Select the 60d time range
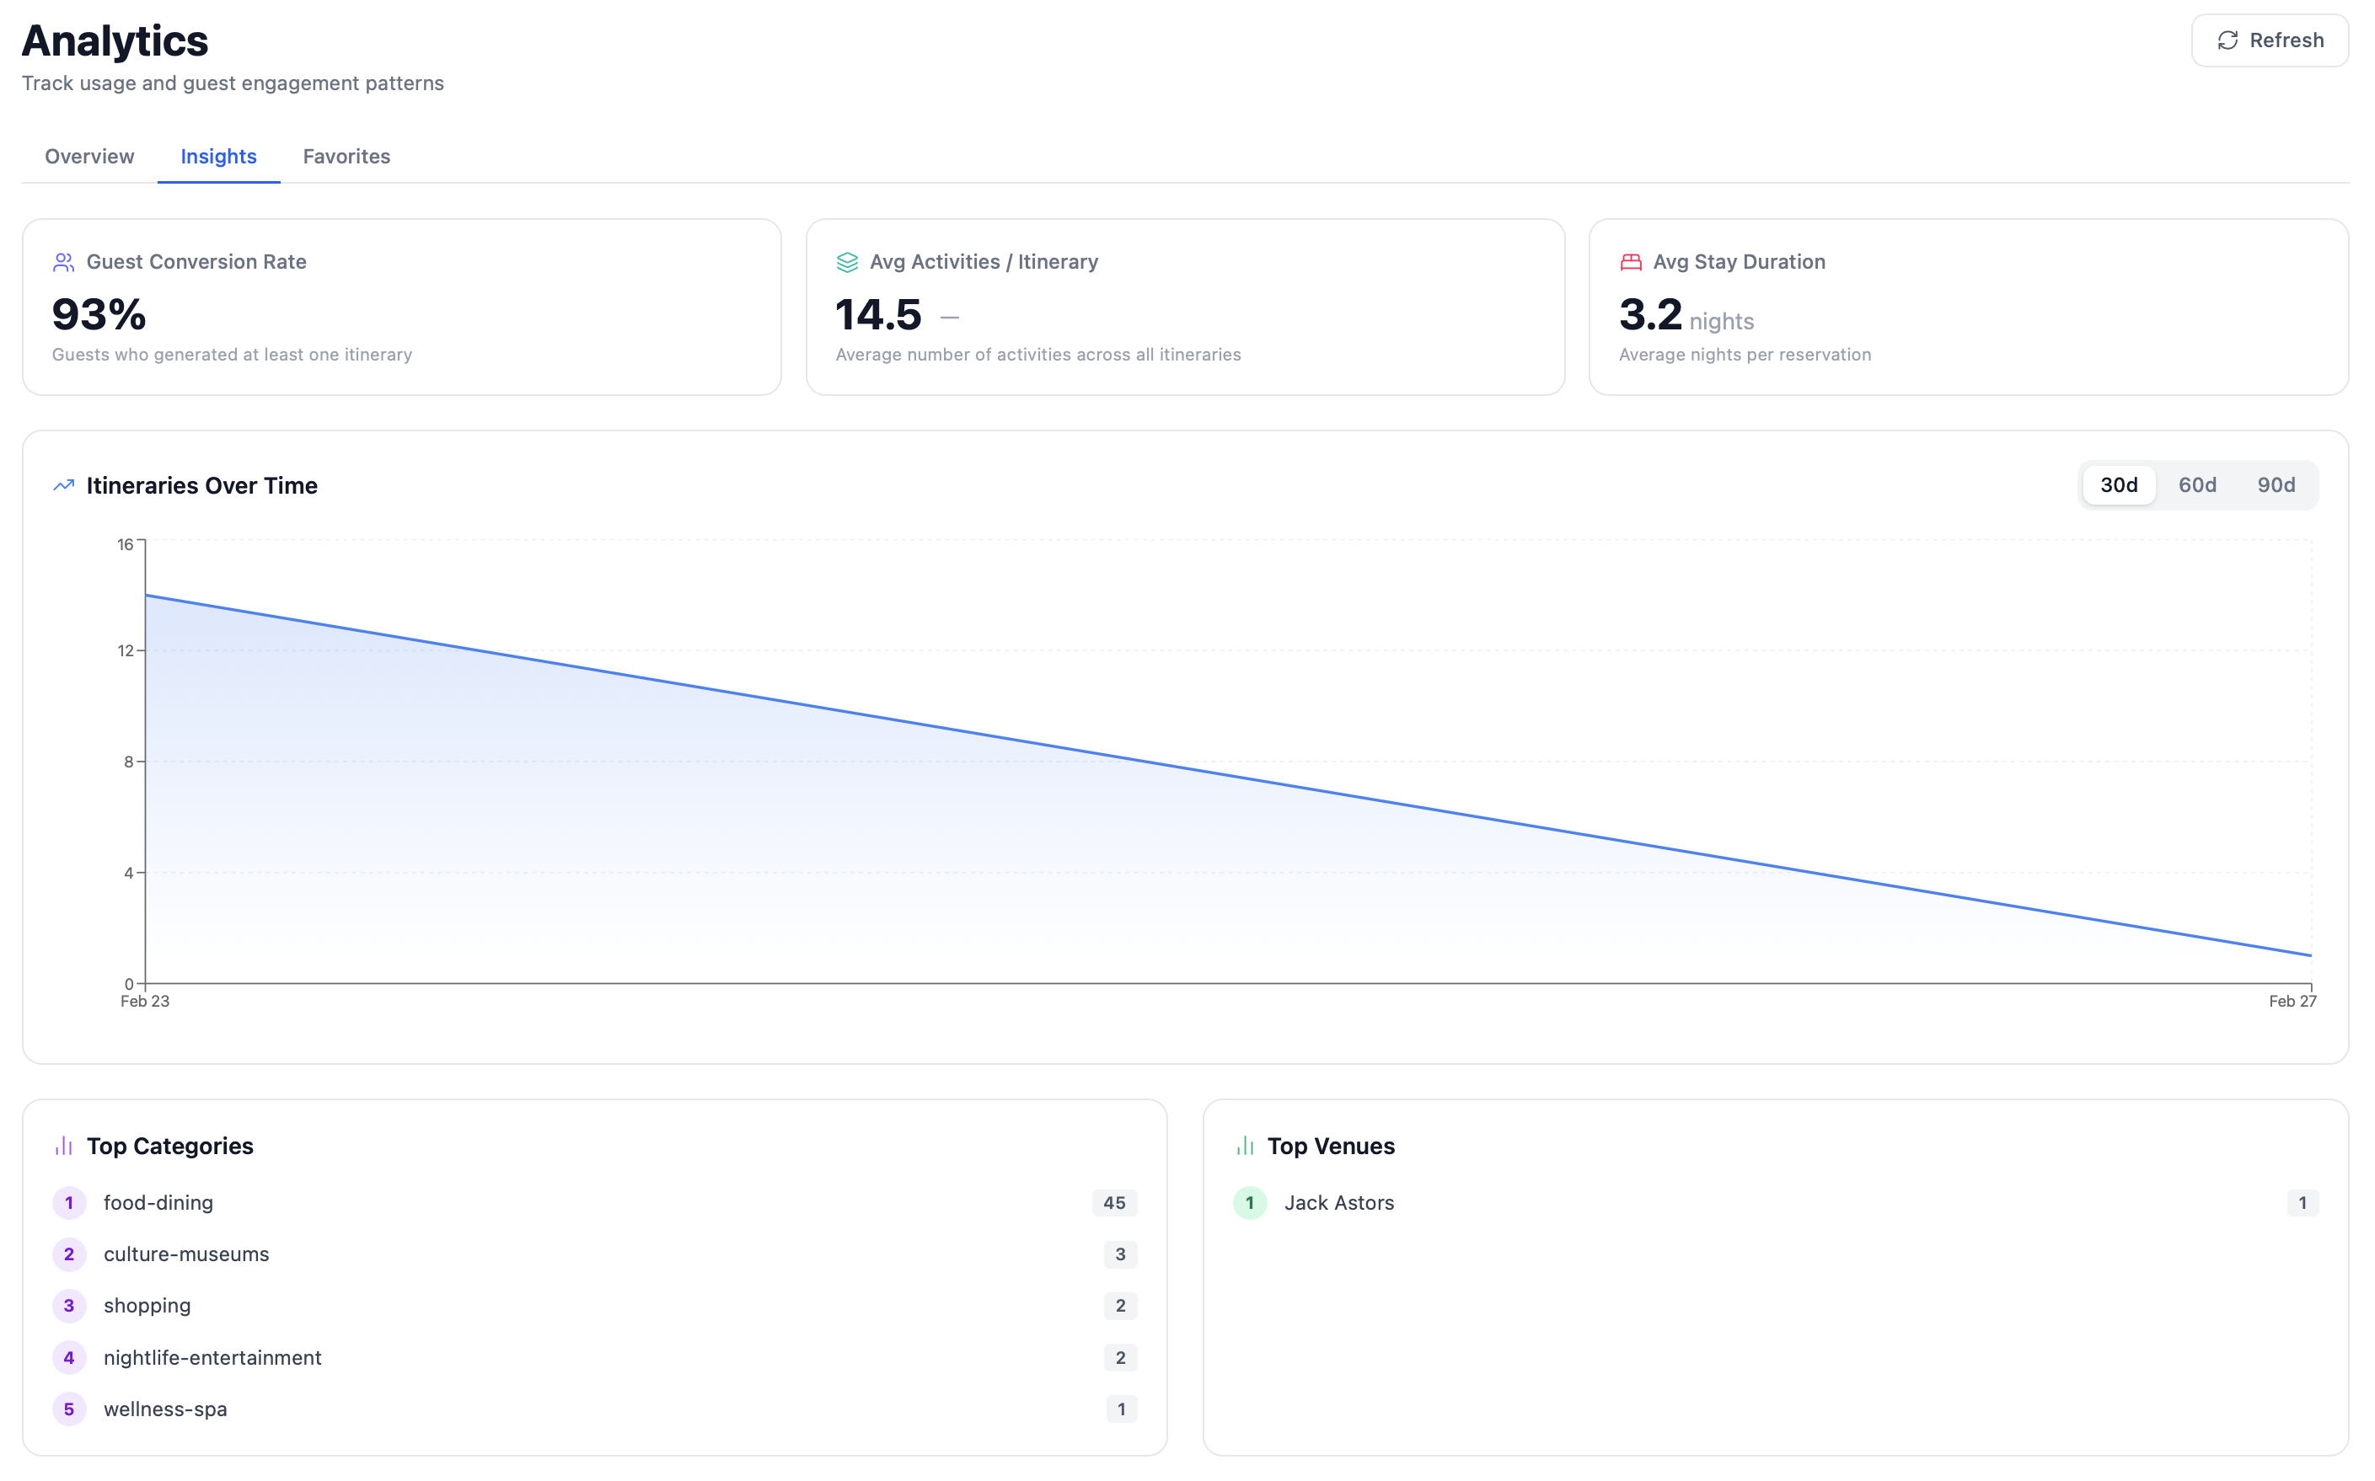Viewport: 2375px width, 1481px height. [2198, 484]
